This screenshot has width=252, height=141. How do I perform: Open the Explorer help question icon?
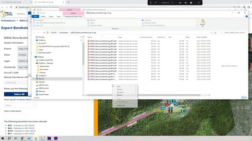click(x=246, y=16)
